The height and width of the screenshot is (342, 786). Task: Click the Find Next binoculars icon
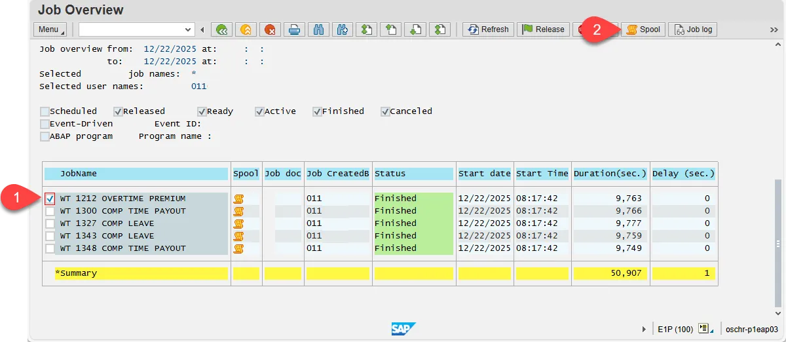coord(341,29)
